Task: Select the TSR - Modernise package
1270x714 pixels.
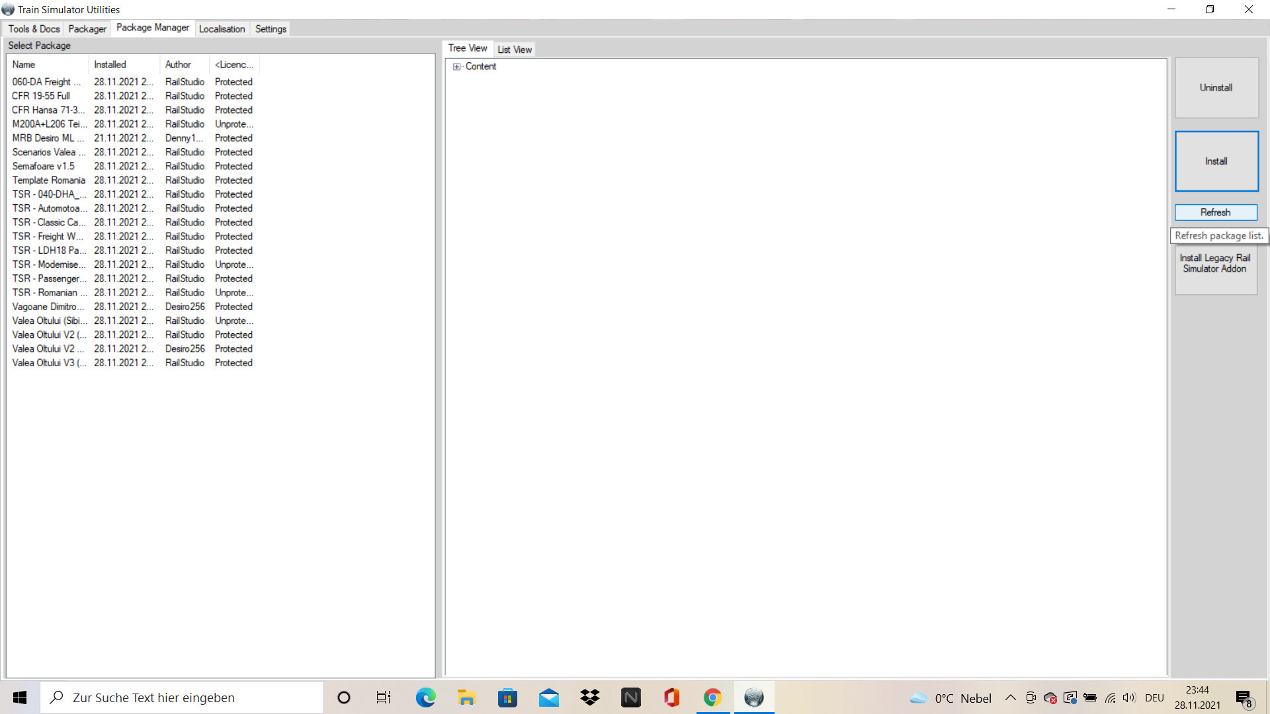Action: pyautogui.click(x=132, y=264)
